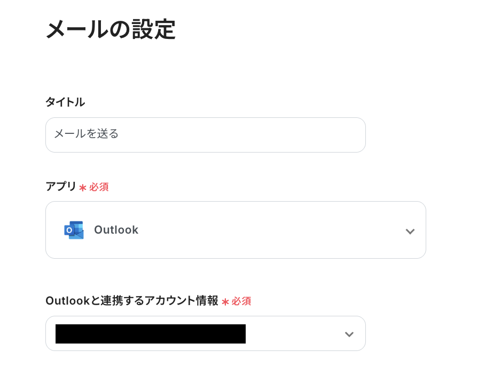
Task: Click the Outlookと連携するアカウント情報 label
Action: pos(132,301)
